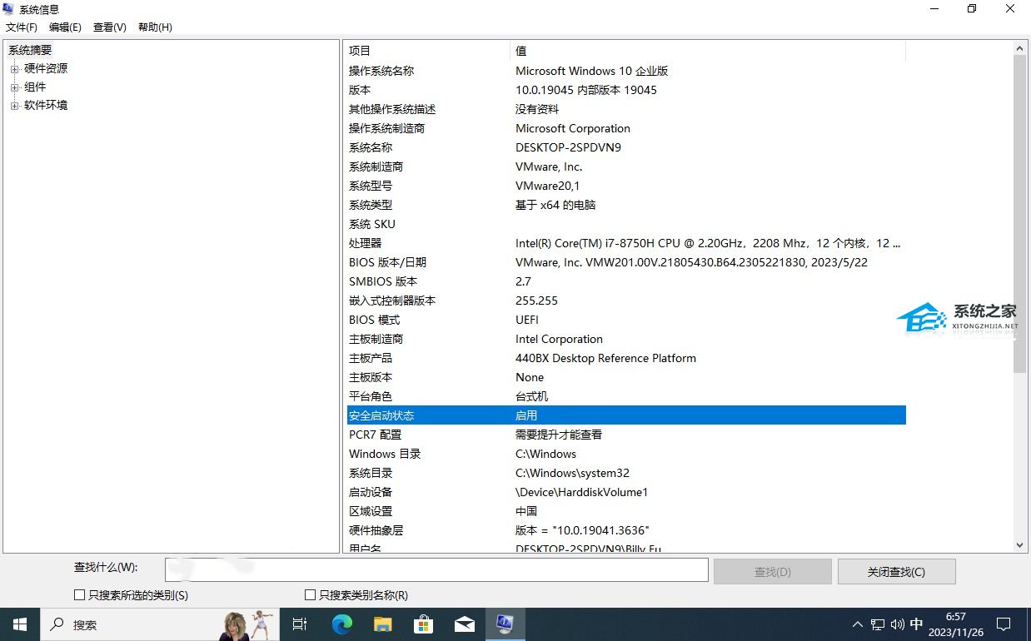The height and width of the screenshot is (641, 1031).
Task: Select the 其他操作系统描述 row
Action: (625, 109)
